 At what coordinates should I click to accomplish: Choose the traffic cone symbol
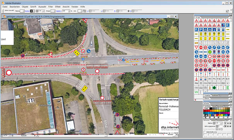(196, 79)
